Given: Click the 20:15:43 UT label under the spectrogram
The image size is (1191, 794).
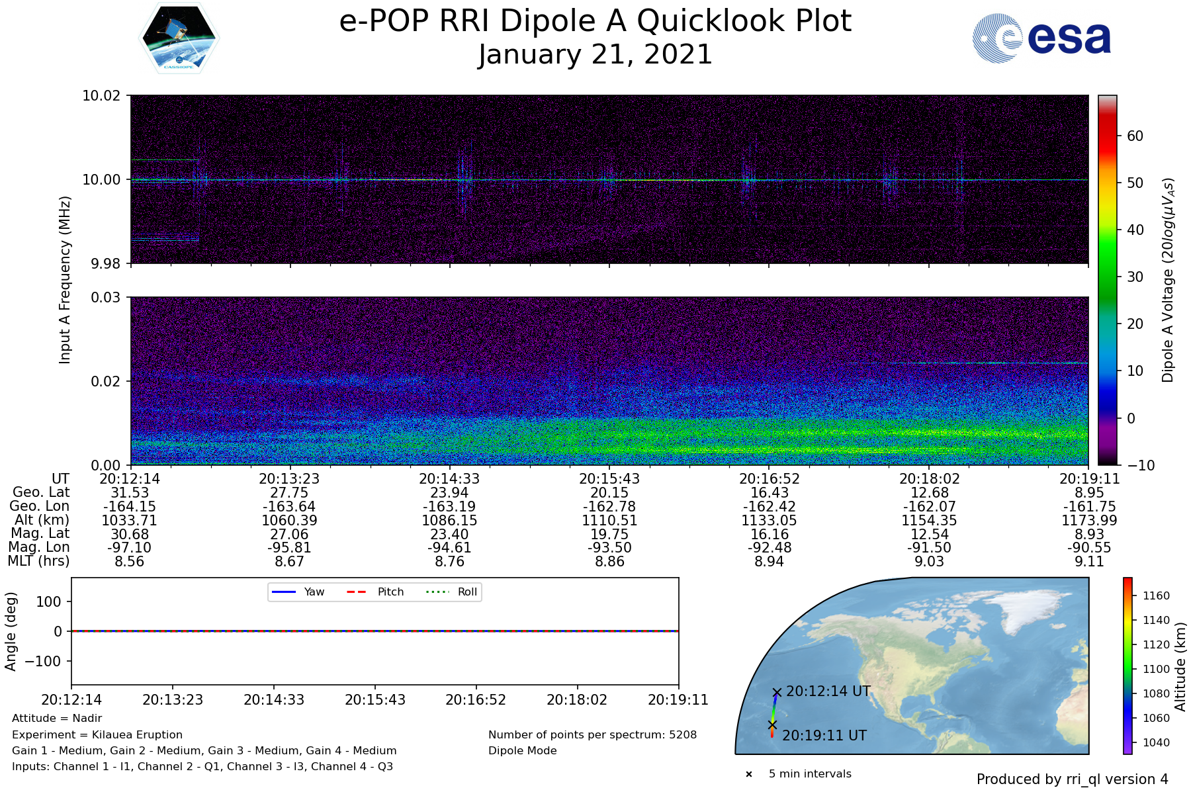Looking at the screenshot, I should [609, 479].
